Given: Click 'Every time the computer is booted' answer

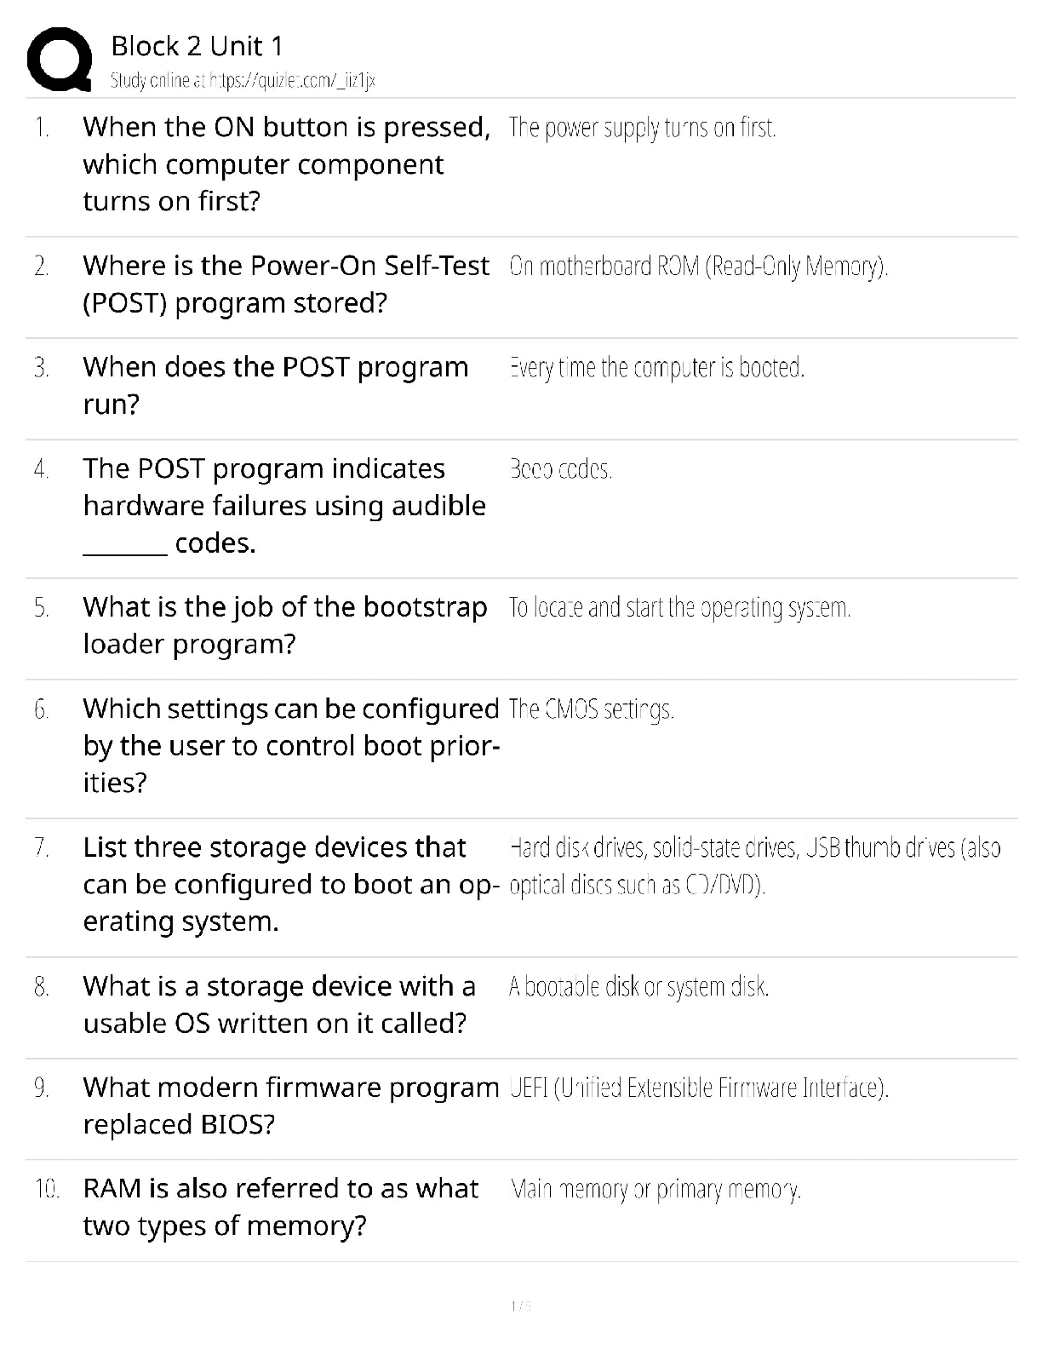Looking at the screenshot, I should [x=656, y=368].
